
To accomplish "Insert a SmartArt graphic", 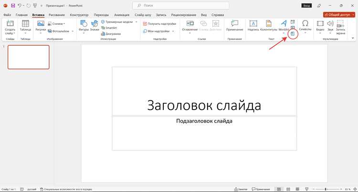I will tap(109, 28).
